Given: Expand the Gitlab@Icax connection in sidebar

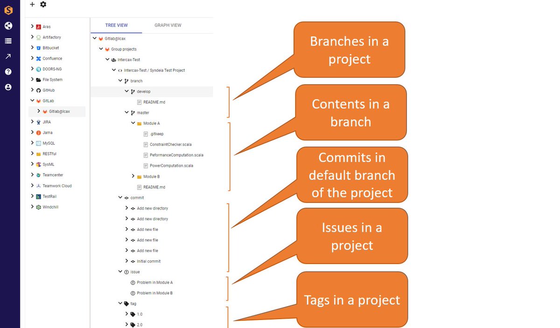Looking at the screenshot, I should (39, 112).
